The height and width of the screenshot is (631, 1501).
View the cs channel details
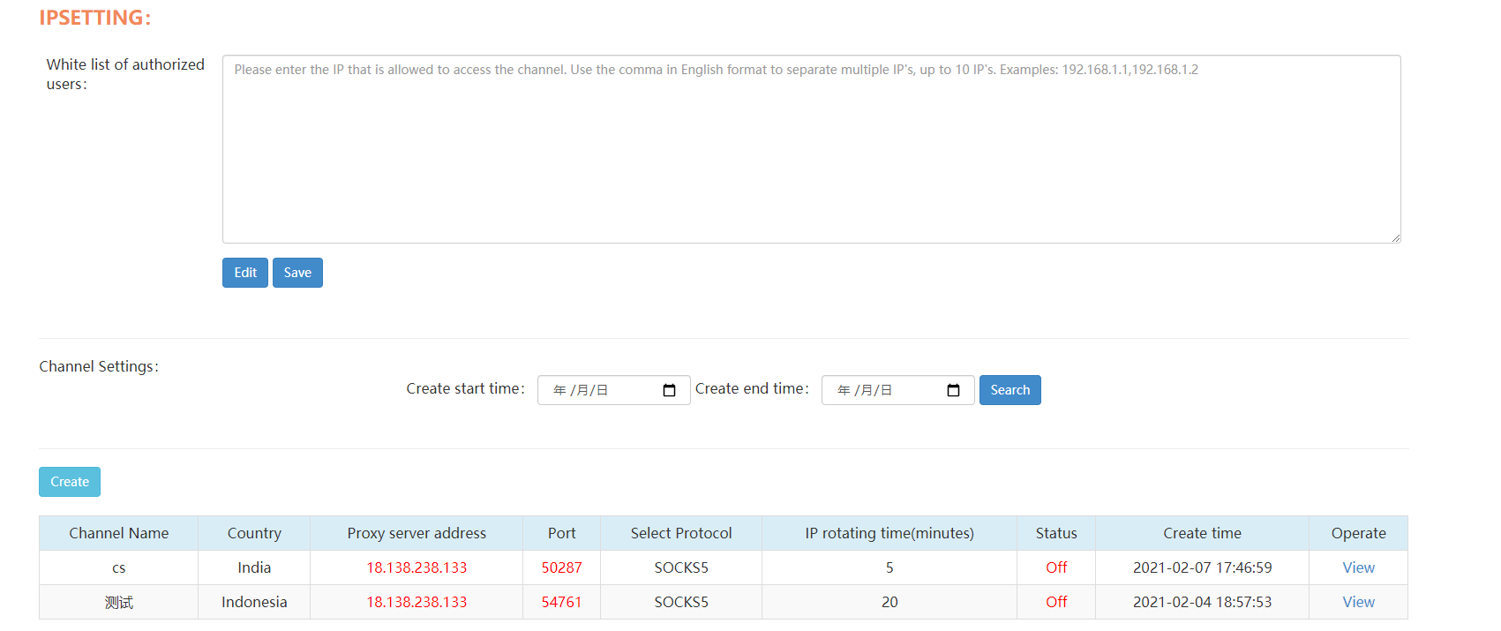coord(1358,567)
